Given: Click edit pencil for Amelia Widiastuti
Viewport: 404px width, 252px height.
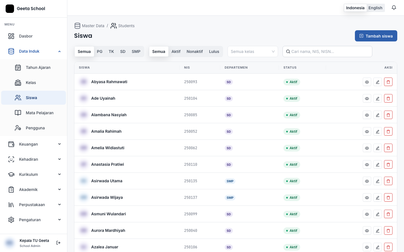Looking at the screenshot, I should click(x=378, y=148).
